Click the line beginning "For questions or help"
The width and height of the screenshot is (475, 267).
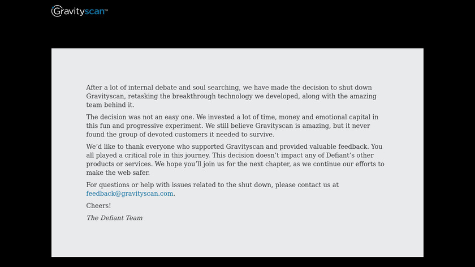pyautogui.click(x=212, y=185)
